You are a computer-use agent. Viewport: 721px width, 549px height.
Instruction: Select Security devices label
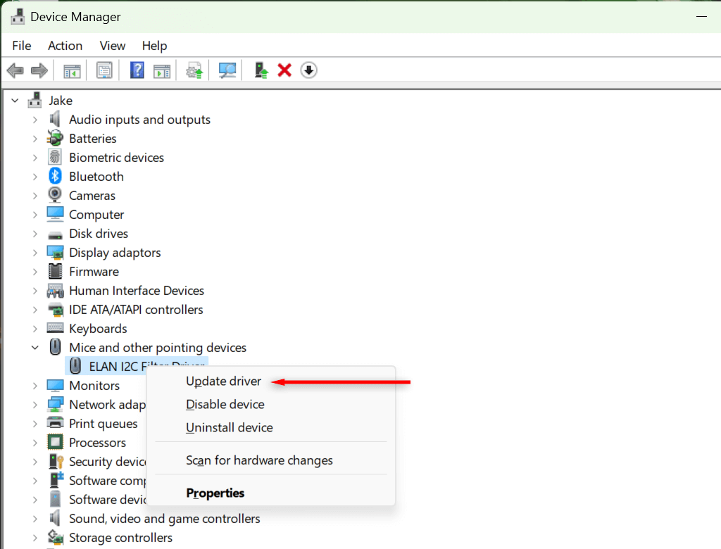pos(107,461)
